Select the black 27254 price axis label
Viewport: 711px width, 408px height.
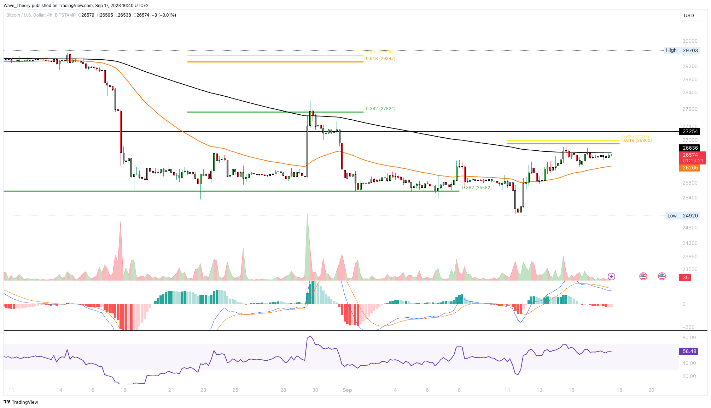690,131
